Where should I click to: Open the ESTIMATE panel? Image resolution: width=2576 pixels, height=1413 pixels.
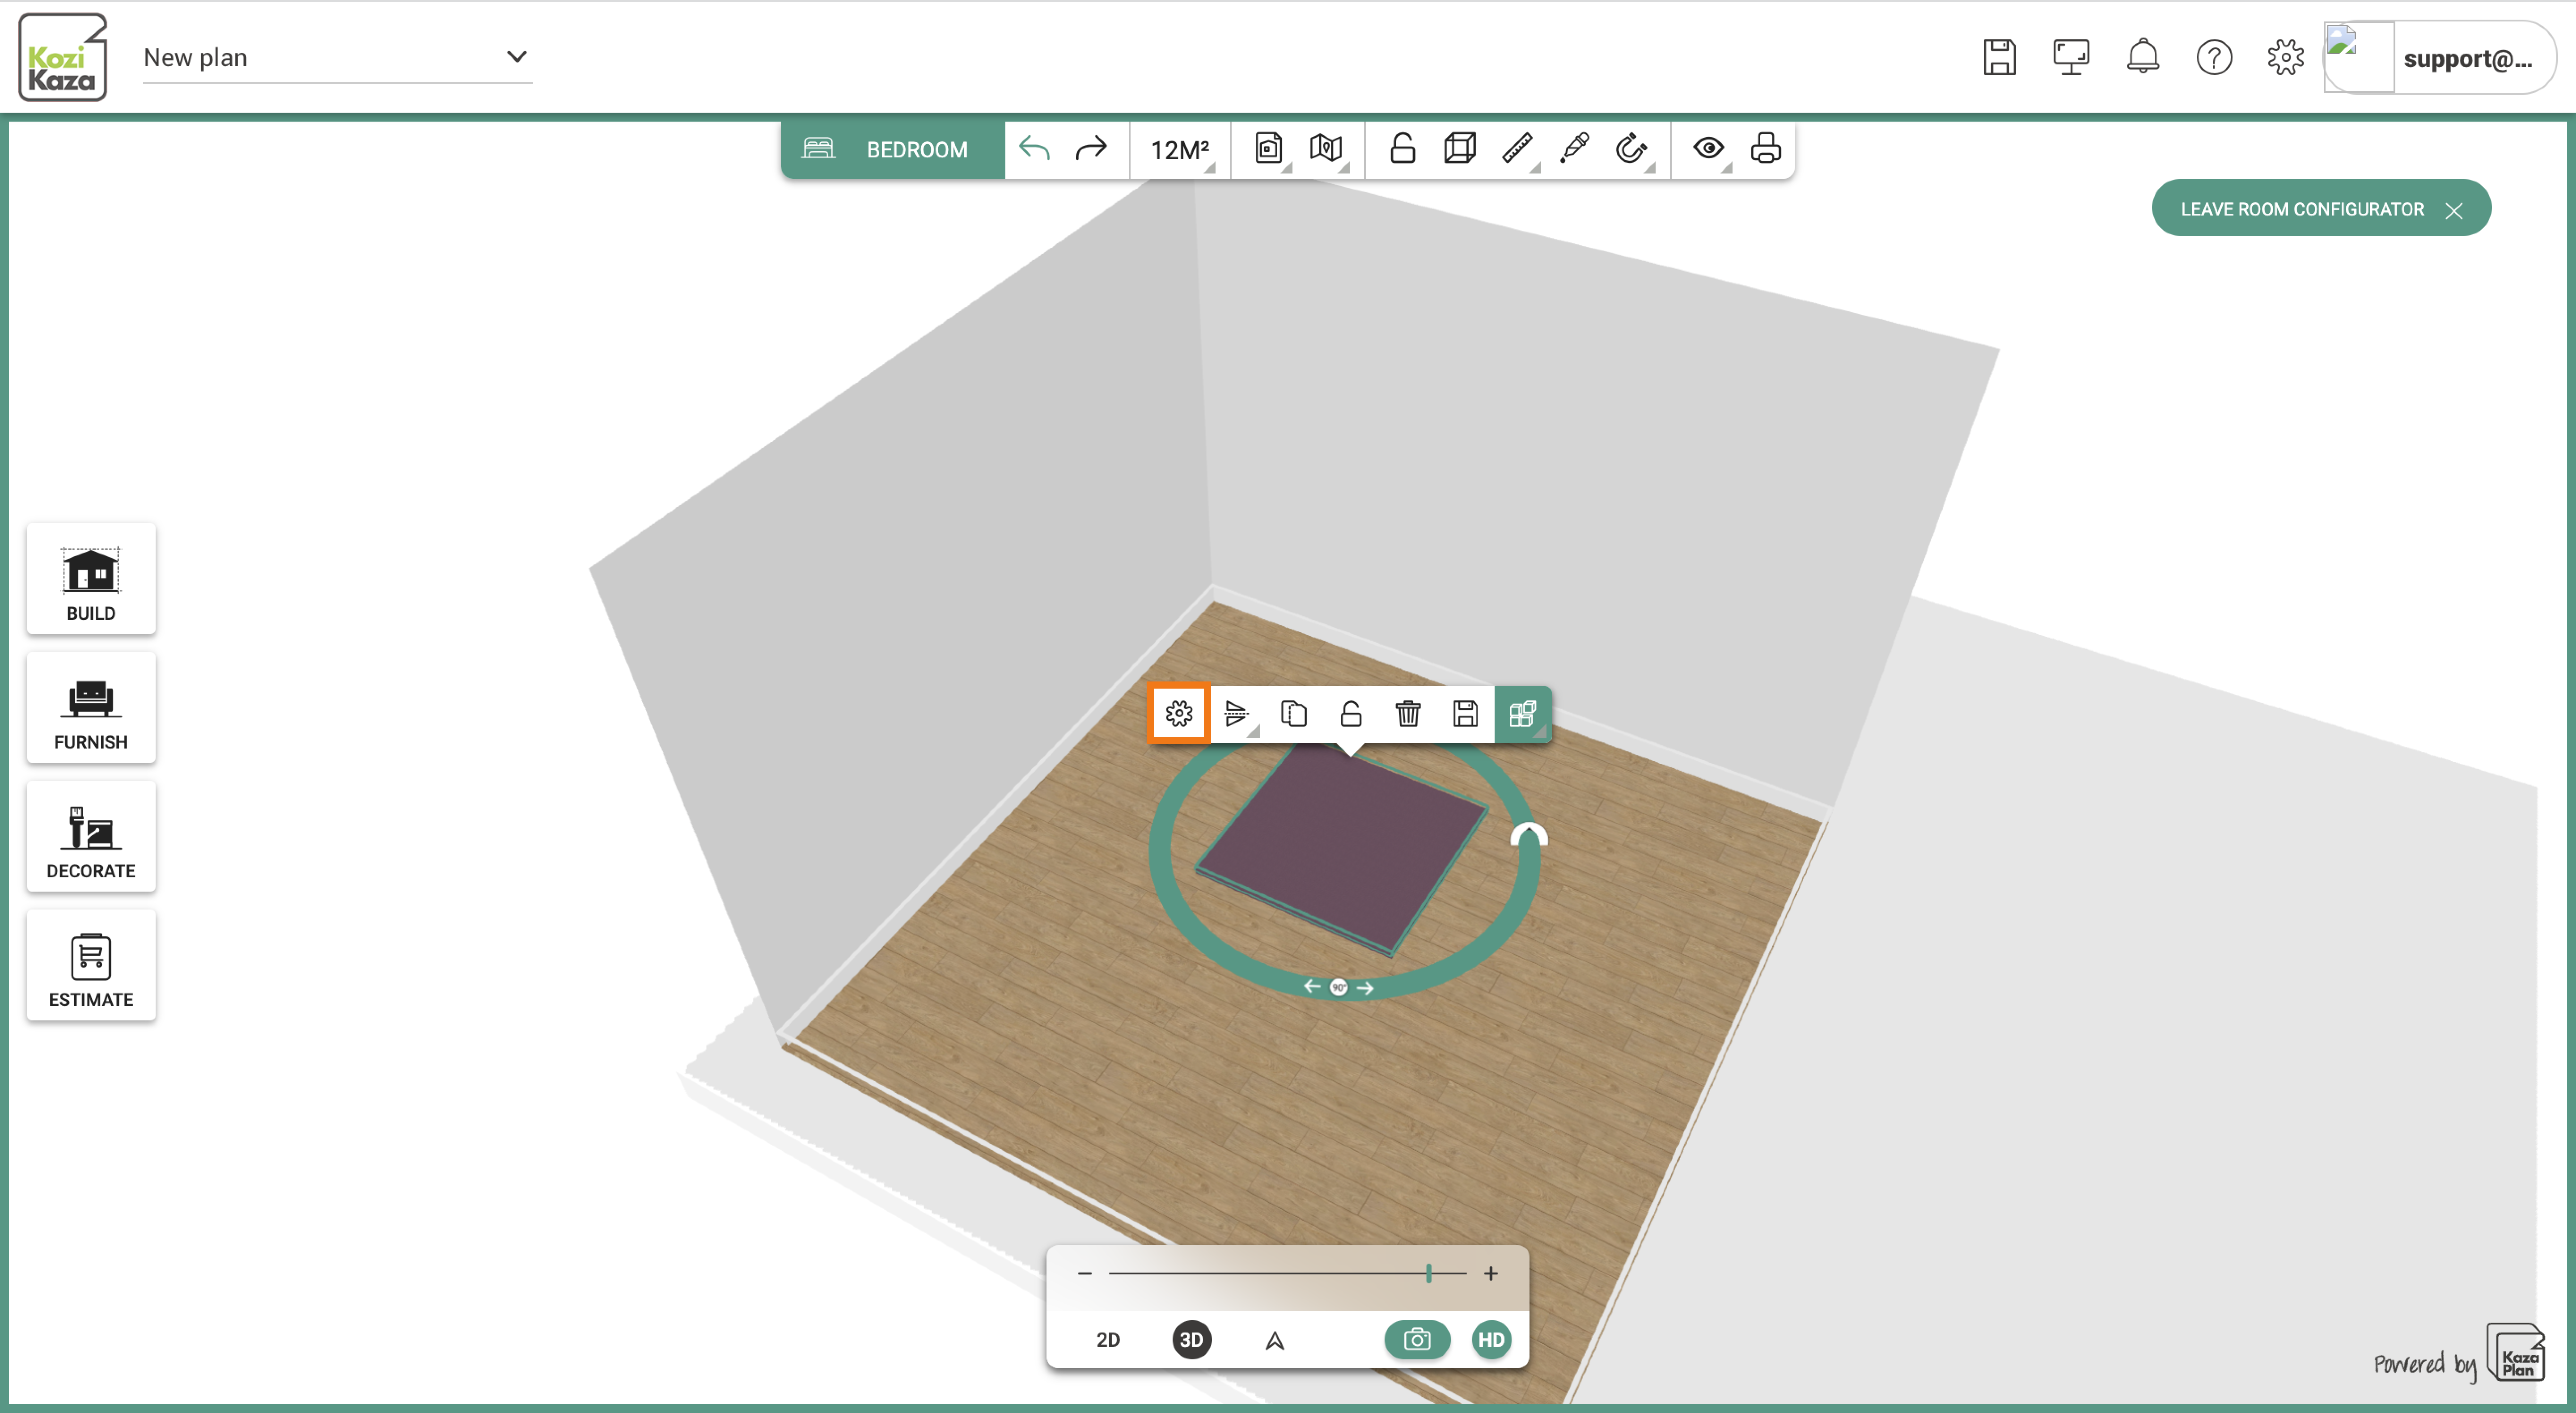(91, 966)
